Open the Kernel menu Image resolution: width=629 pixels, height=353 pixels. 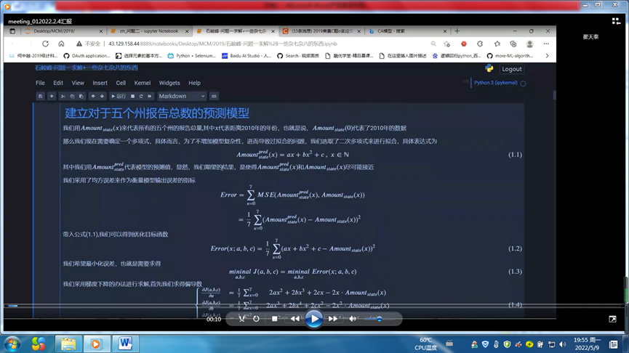click(143, 83)
